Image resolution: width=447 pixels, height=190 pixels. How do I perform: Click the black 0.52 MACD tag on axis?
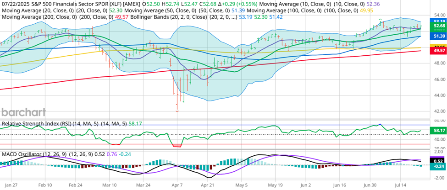click(437, 161)
